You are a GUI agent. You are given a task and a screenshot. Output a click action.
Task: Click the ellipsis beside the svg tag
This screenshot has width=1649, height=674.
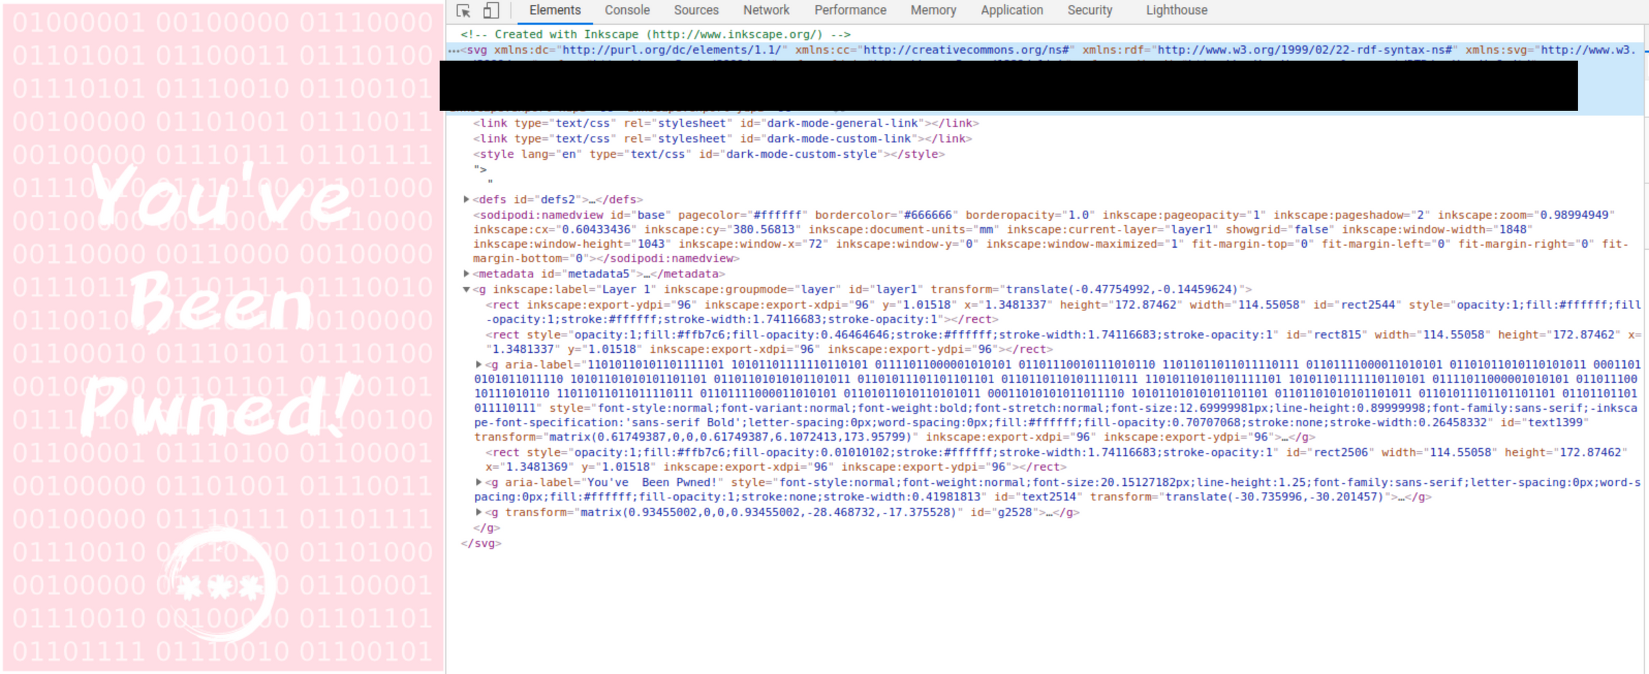coord(453,51)
